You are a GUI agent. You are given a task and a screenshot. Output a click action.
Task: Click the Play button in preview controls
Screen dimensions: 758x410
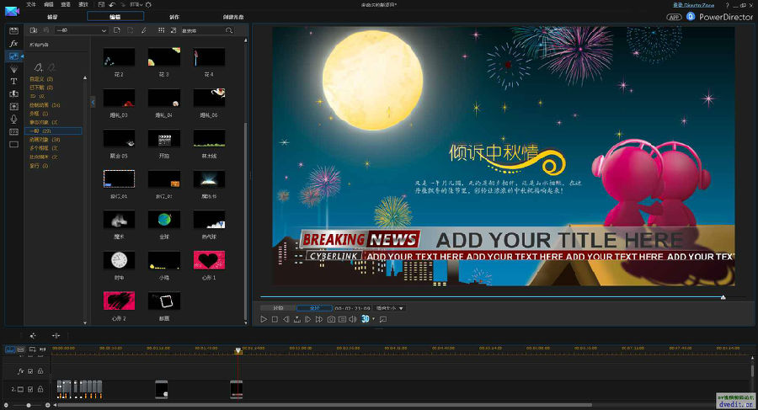264,319
